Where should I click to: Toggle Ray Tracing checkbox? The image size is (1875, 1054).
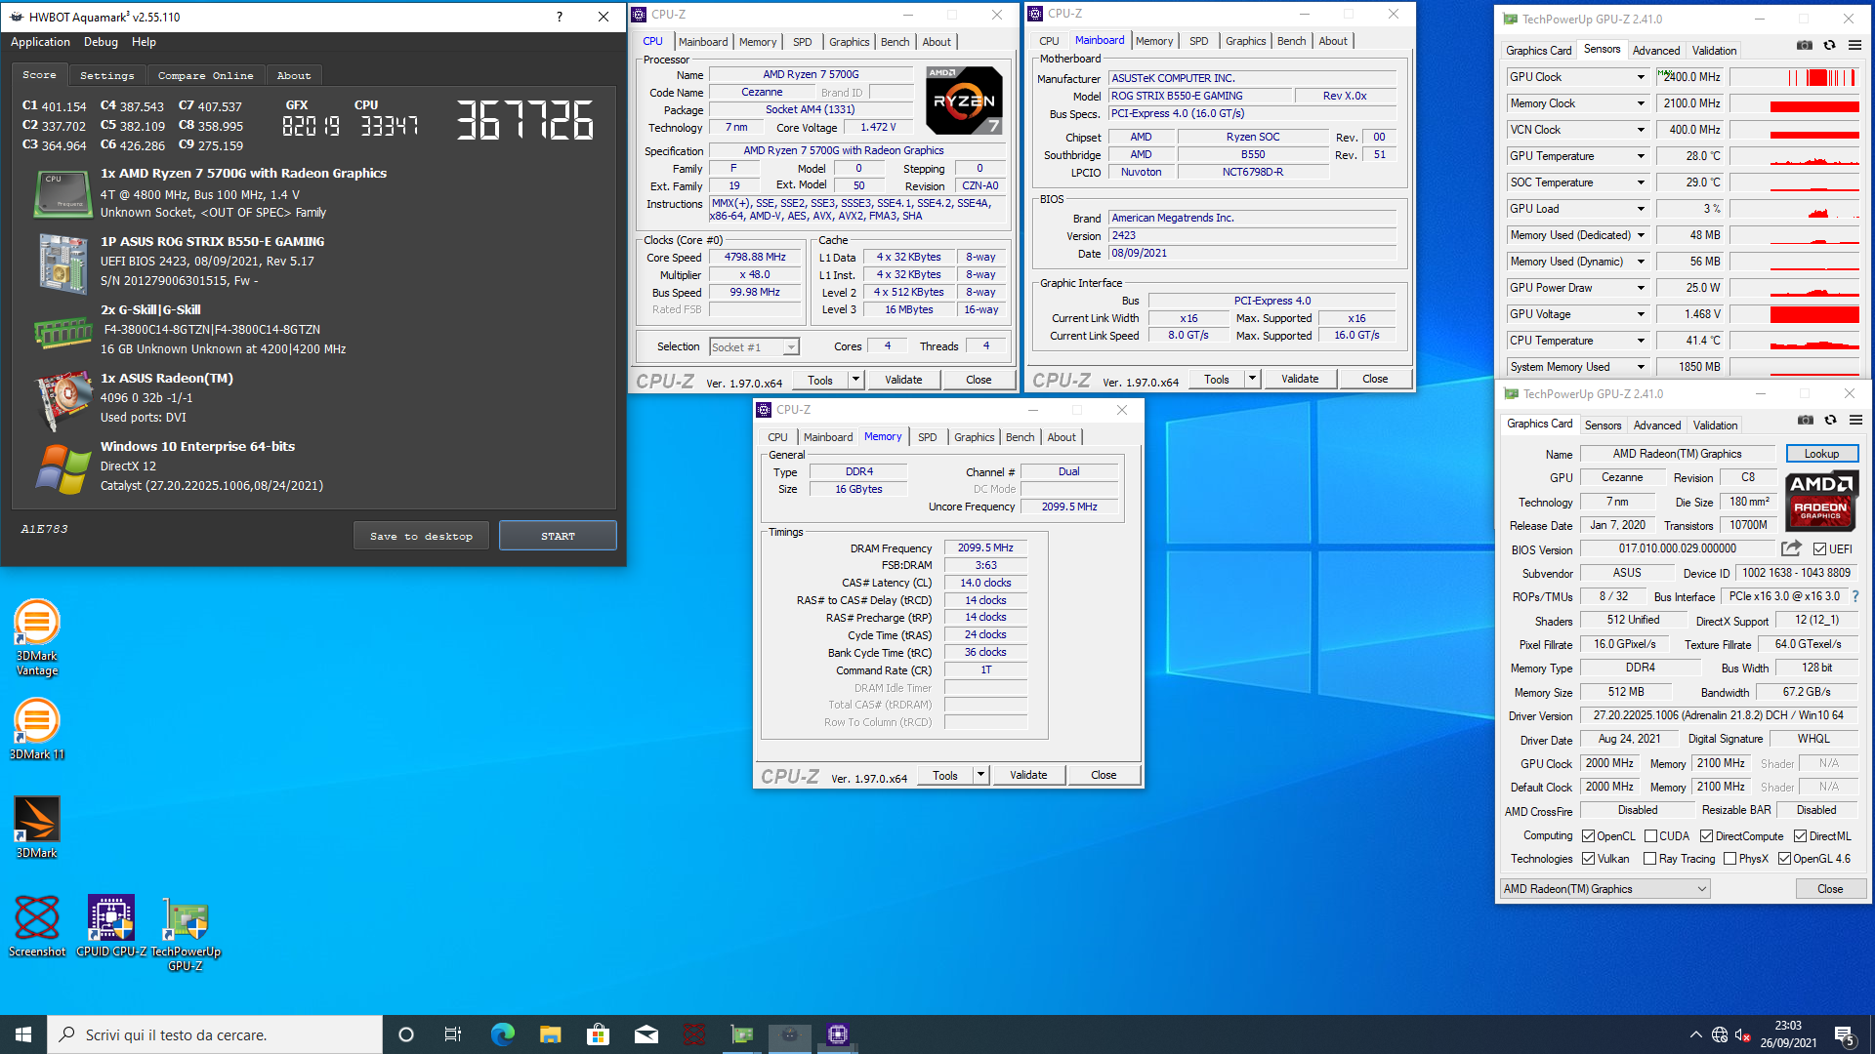[1649, 859]
